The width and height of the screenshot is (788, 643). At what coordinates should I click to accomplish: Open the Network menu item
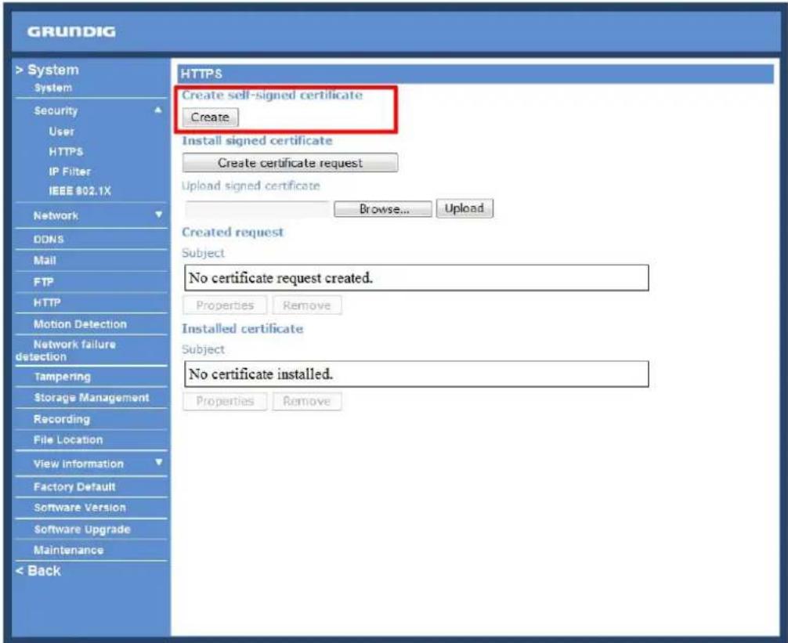(56, 216)
